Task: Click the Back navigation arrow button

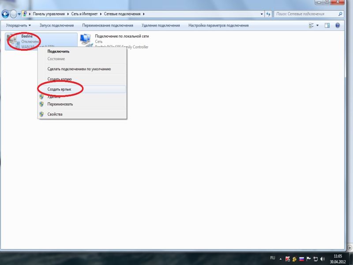Action: (6, 14)
